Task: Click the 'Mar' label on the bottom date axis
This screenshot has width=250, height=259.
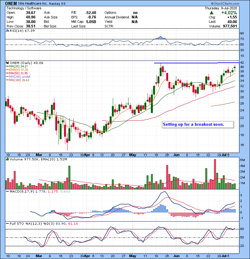Action: 39,256
